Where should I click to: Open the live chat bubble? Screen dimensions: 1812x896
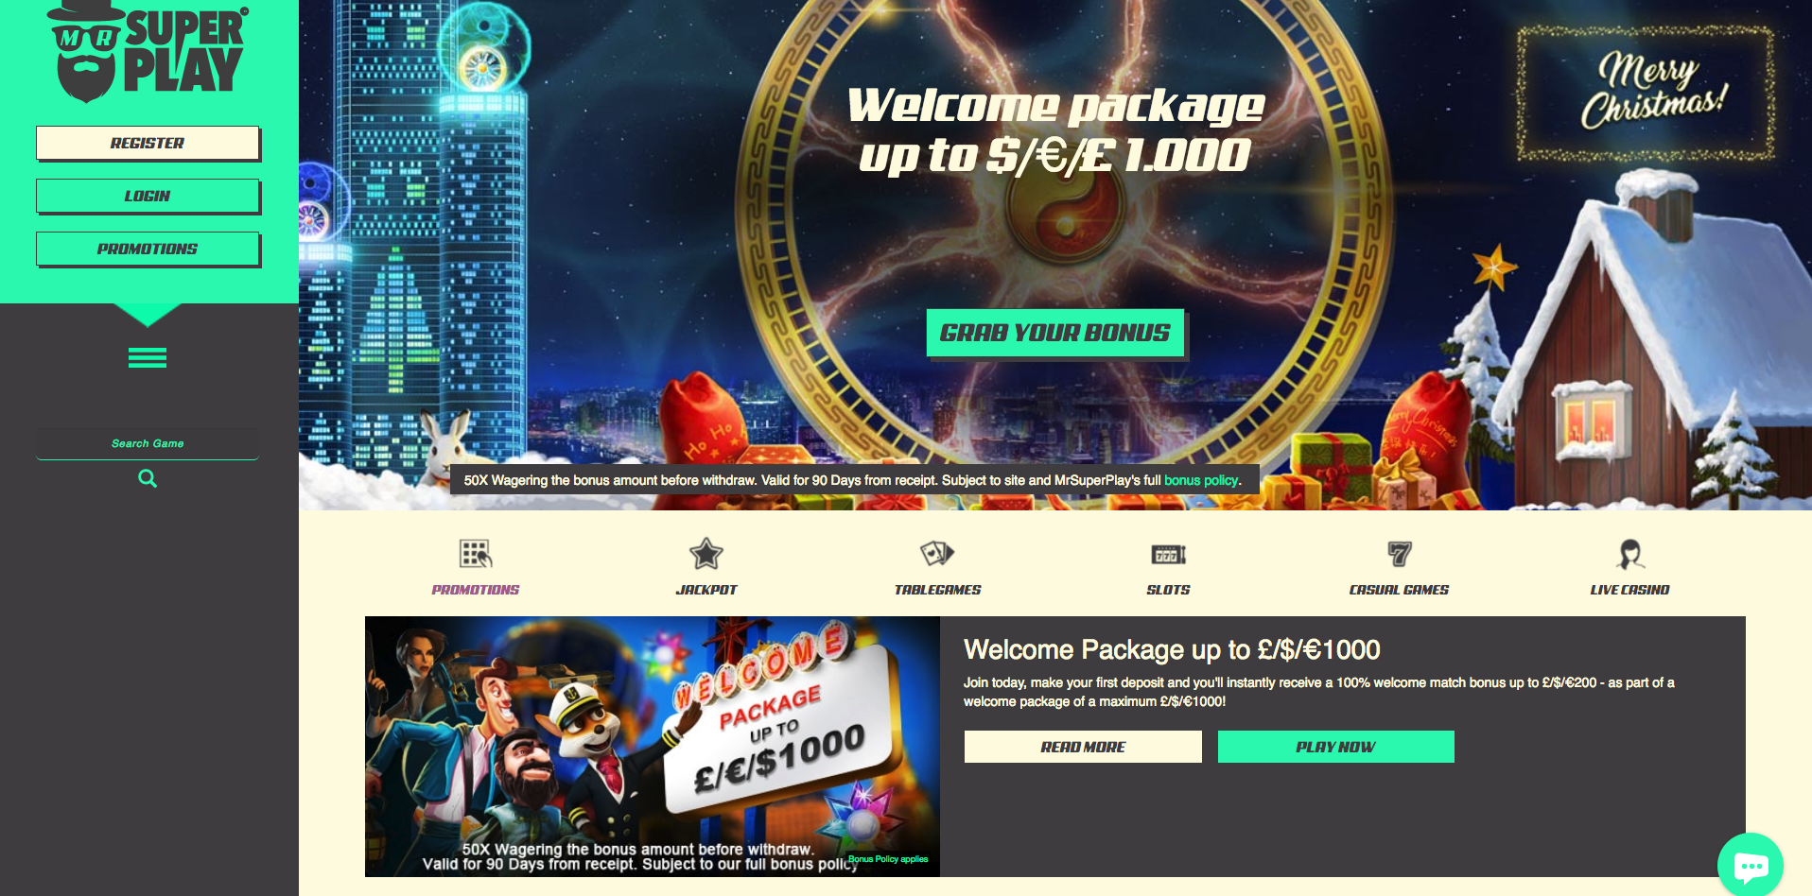click(1751, 865)
